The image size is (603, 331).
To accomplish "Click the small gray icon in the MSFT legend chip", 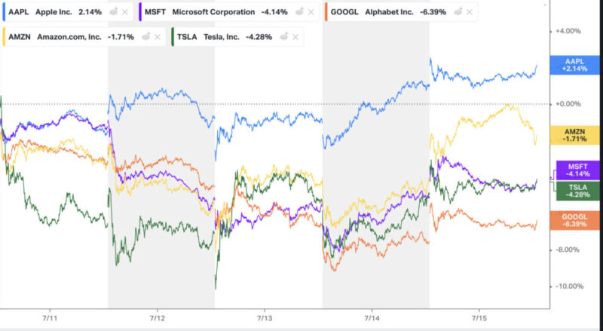I will click(301, 13).
